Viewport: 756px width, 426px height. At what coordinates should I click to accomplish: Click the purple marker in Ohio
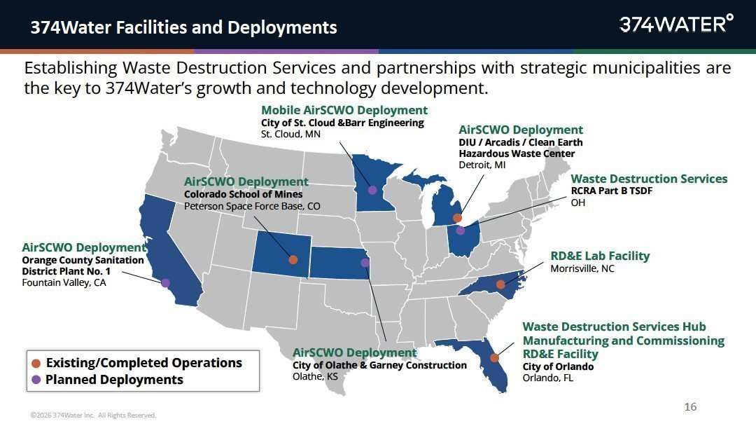[461, 231]
